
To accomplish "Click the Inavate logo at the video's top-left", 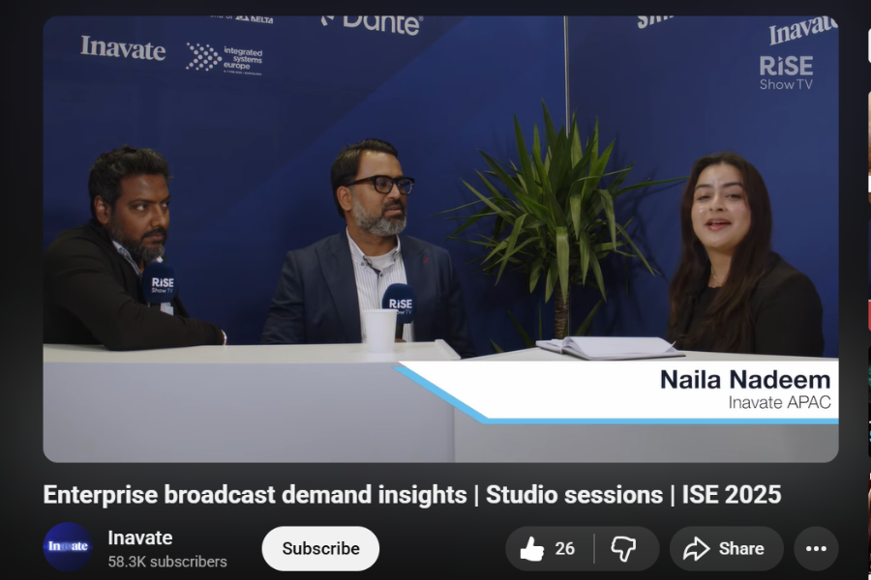I will coord(123,48).
